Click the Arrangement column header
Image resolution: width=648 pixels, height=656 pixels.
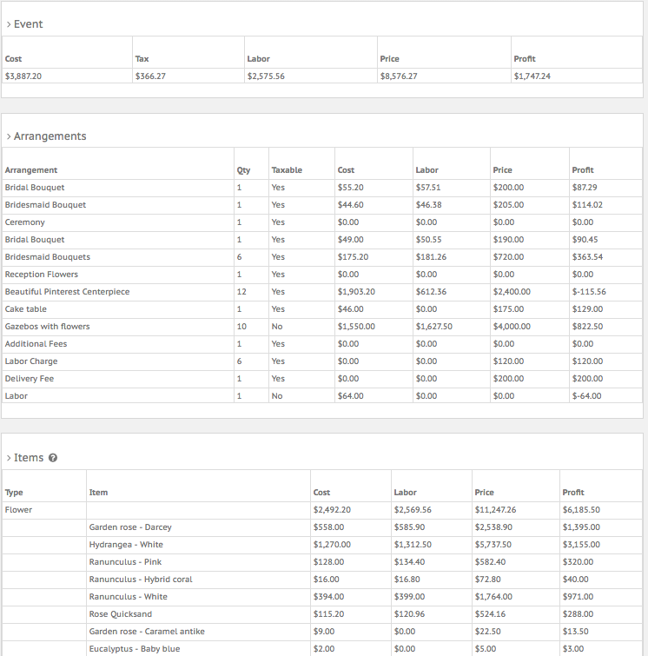[31, 170]
